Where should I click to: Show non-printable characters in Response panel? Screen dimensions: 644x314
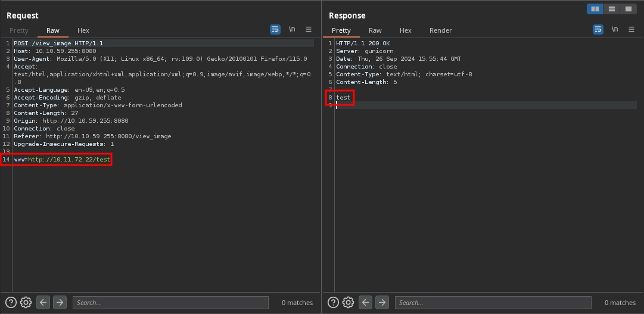615,29
